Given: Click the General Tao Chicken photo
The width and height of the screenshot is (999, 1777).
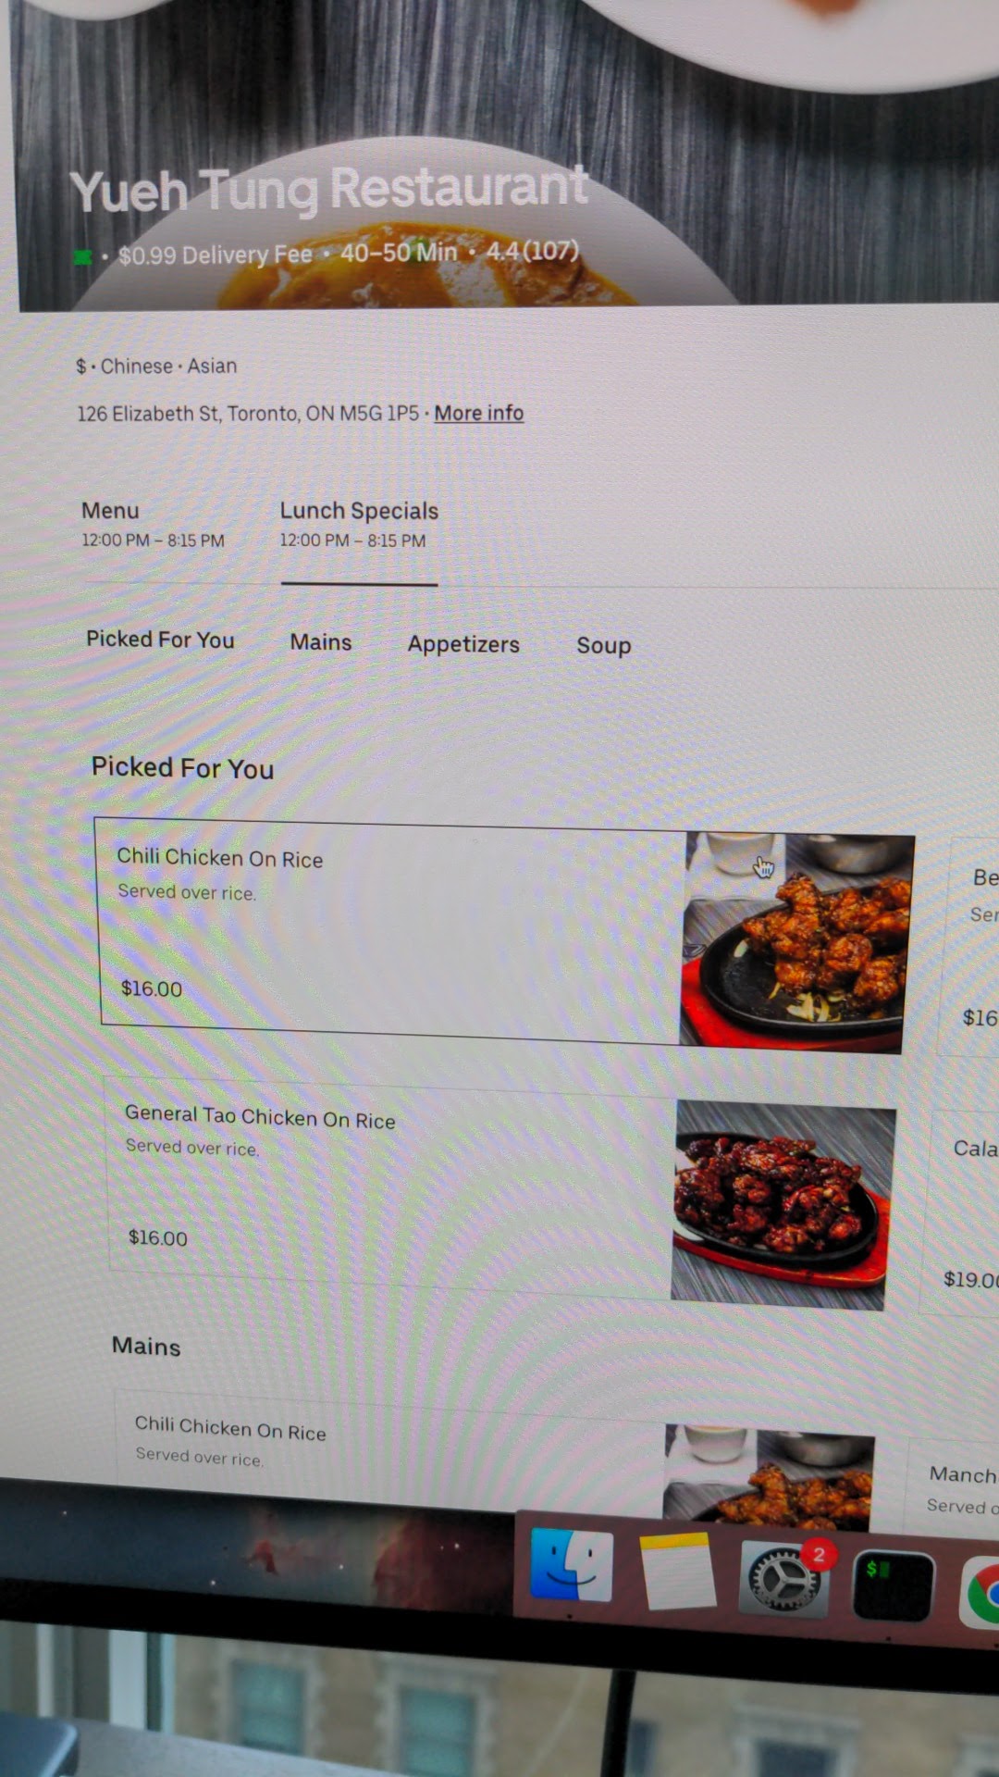Looking at the screenshot, I should 783,1204.
